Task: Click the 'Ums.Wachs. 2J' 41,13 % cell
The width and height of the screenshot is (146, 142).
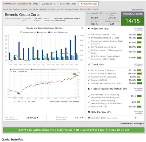Action: [94, 15]
